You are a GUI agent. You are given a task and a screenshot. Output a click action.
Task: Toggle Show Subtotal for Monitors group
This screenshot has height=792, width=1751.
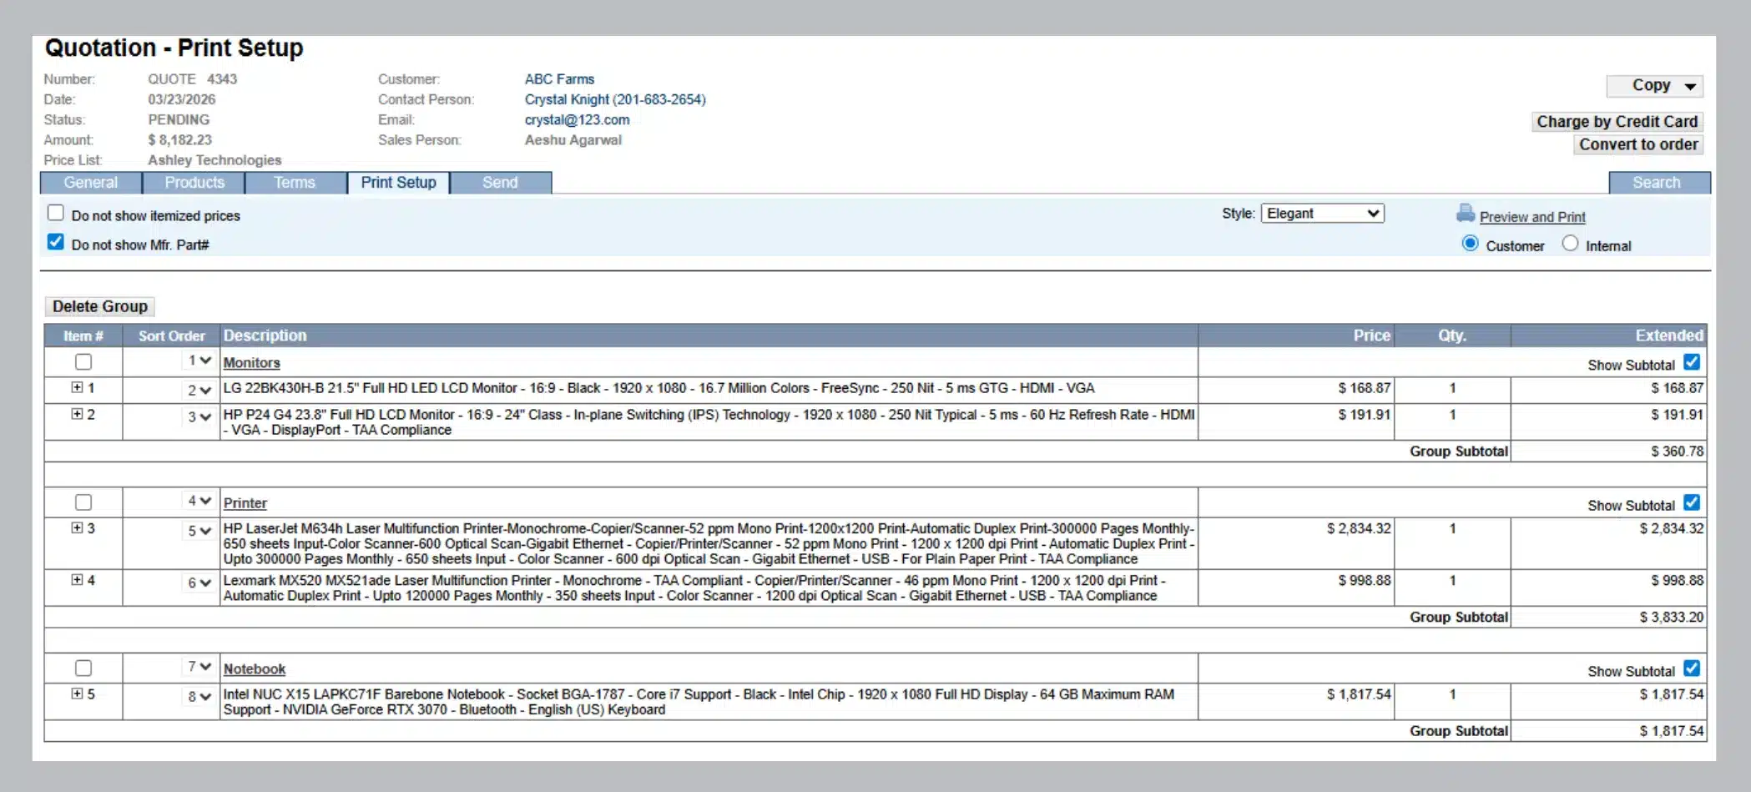pyautogui.click(x=1692, y=362)
